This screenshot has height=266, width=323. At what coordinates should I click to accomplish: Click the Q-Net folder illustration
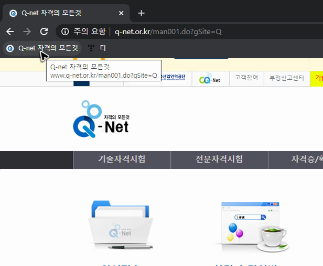(x=121, y=225)
